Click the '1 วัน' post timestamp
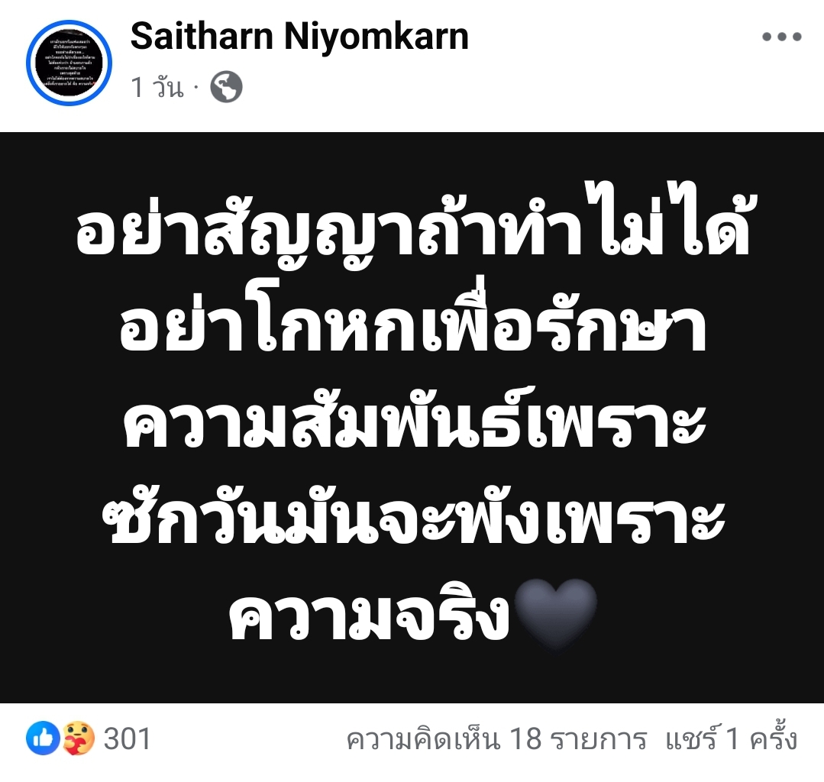824x782 pixels. click(x=157, y=87)
